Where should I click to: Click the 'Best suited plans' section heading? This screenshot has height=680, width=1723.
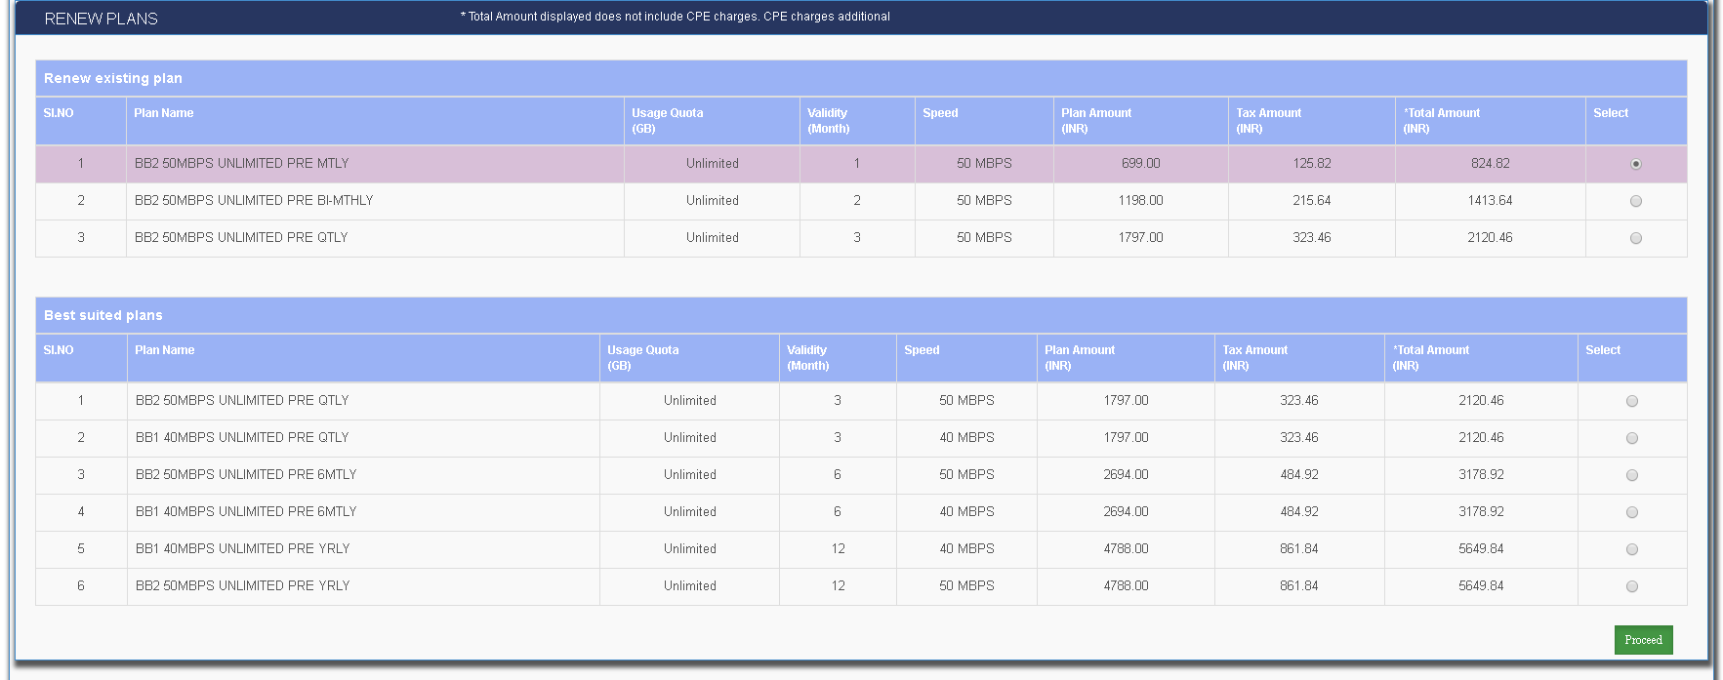point(103,315)
